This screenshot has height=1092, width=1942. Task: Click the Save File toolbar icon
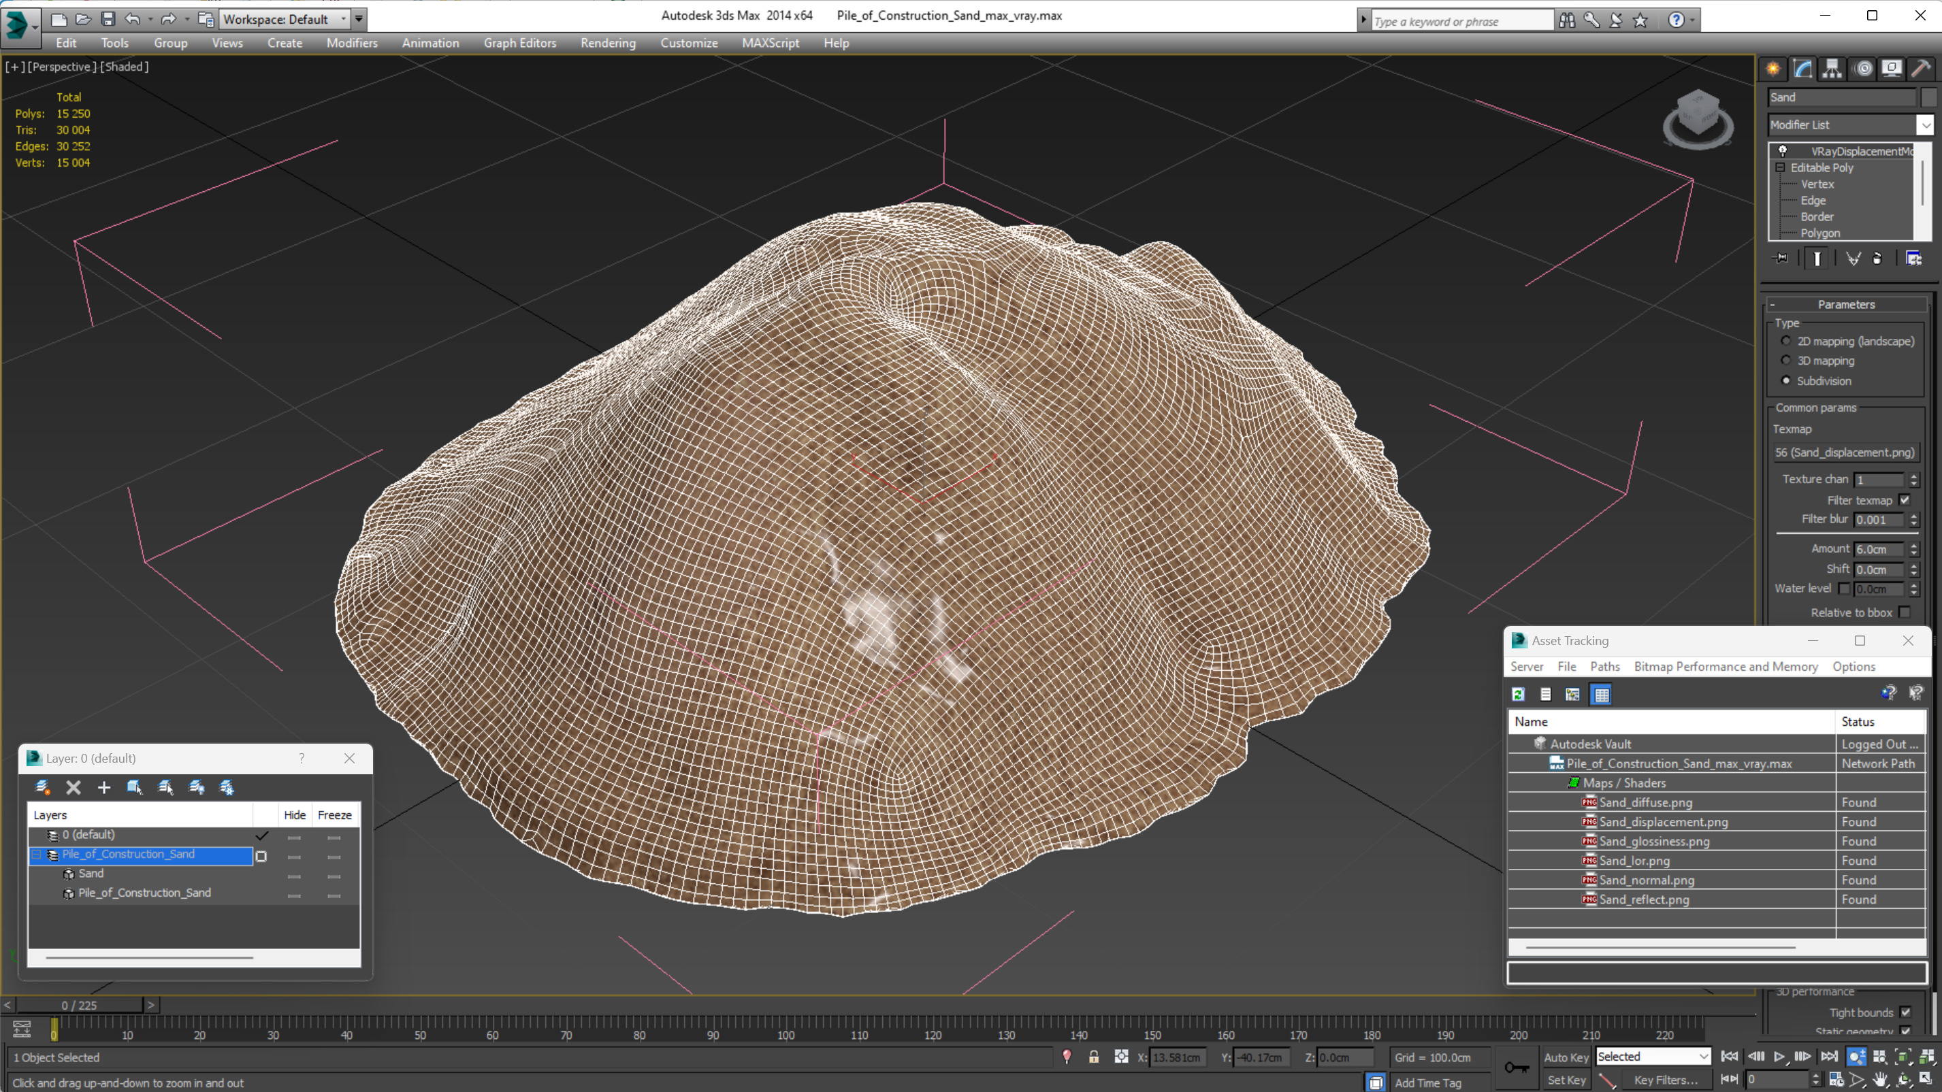click(x=108, y=19)
